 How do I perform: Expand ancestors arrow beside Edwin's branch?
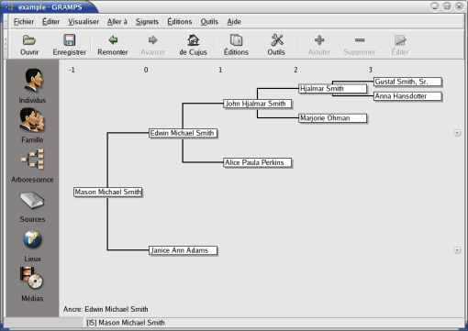pyautogui.click(x=457, y=133)
